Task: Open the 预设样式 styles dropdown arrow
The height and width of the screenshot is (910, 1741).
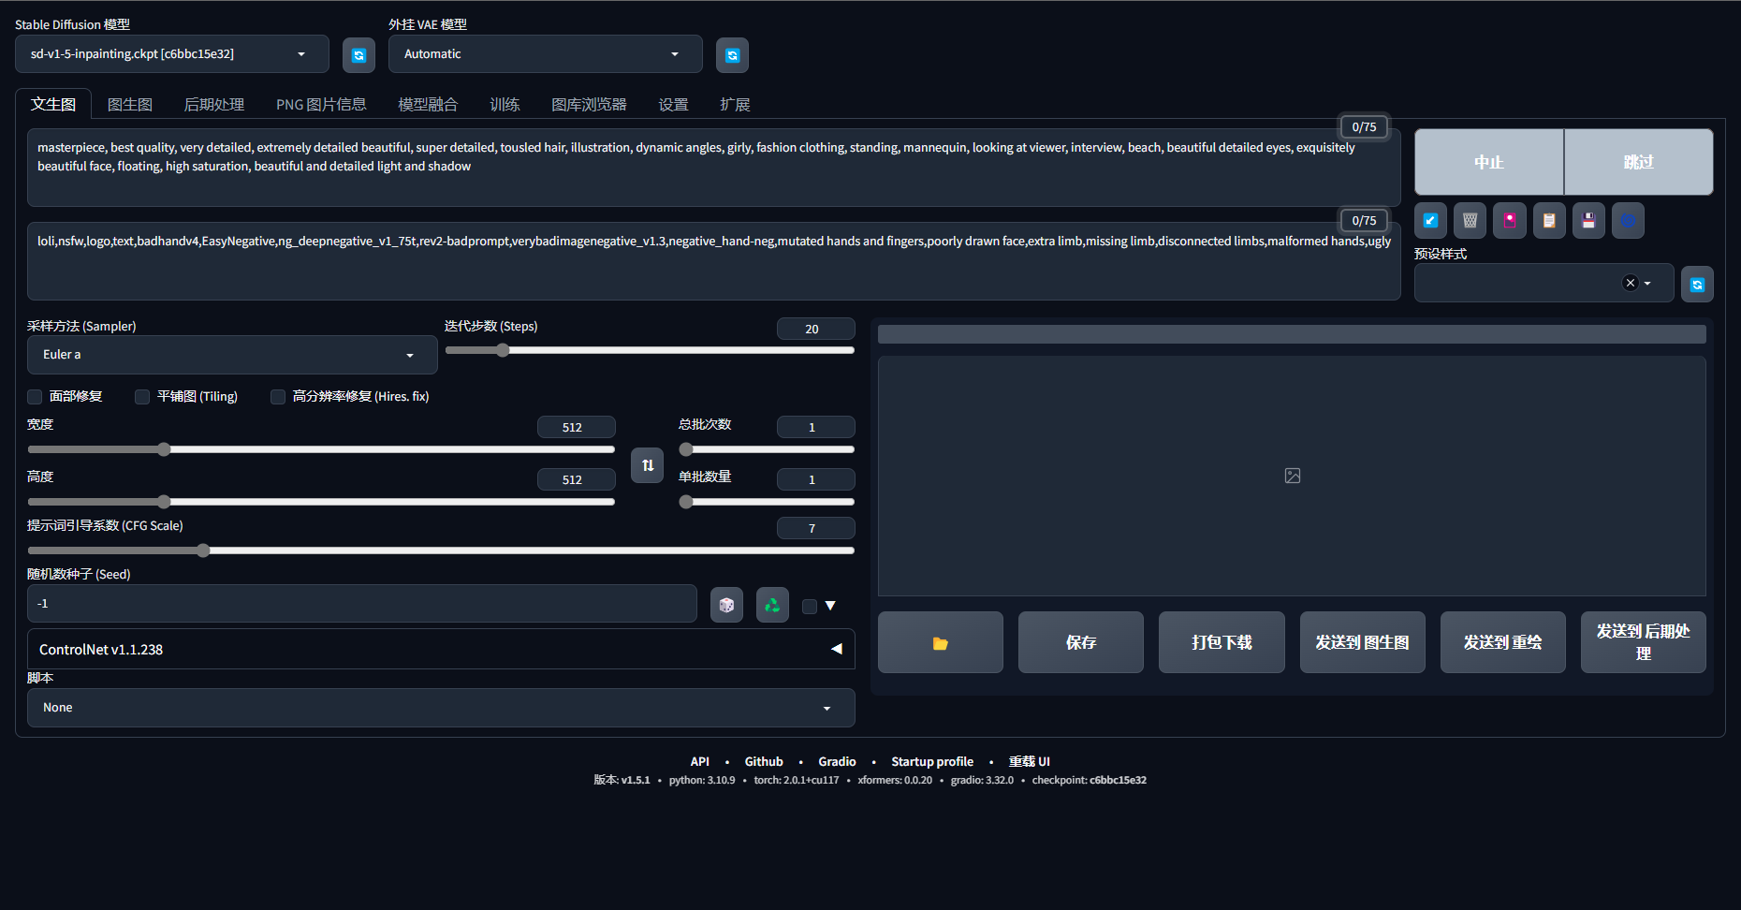Action: pyautogui.click(x=1647, y=283)
